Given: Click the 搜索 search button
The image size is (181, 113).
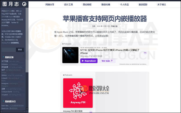Looking at the screenshot, I should (20, 50).
